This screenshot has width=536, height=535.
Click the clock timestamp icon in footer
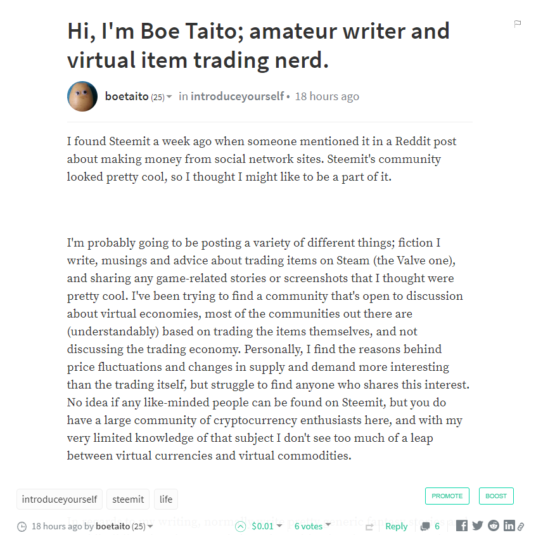pyautogui.click(x=22, y=527)
